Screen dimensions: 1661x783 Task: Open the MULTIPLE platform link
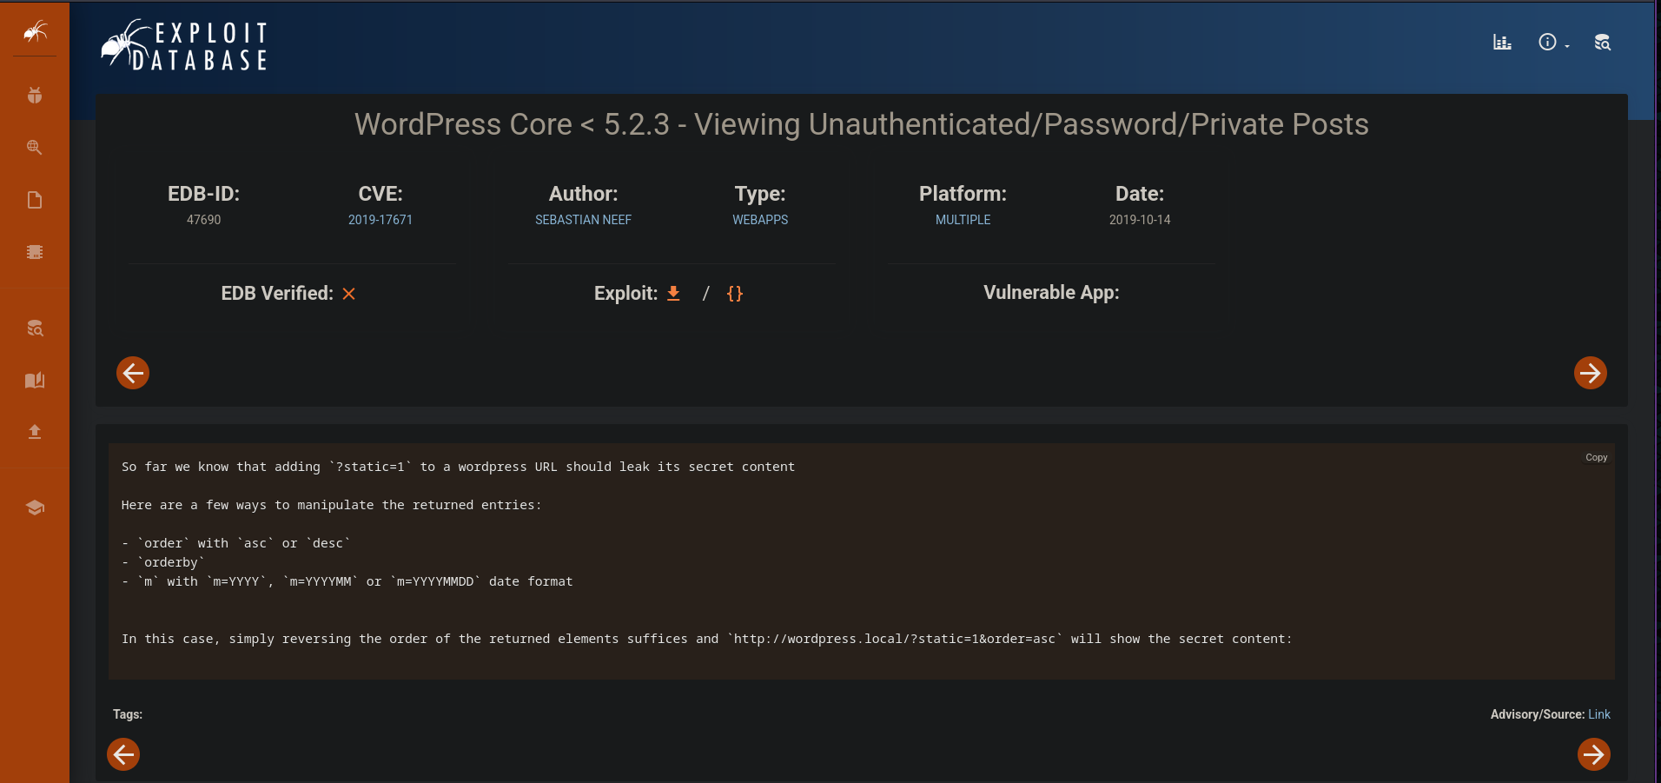pos(963,220)
